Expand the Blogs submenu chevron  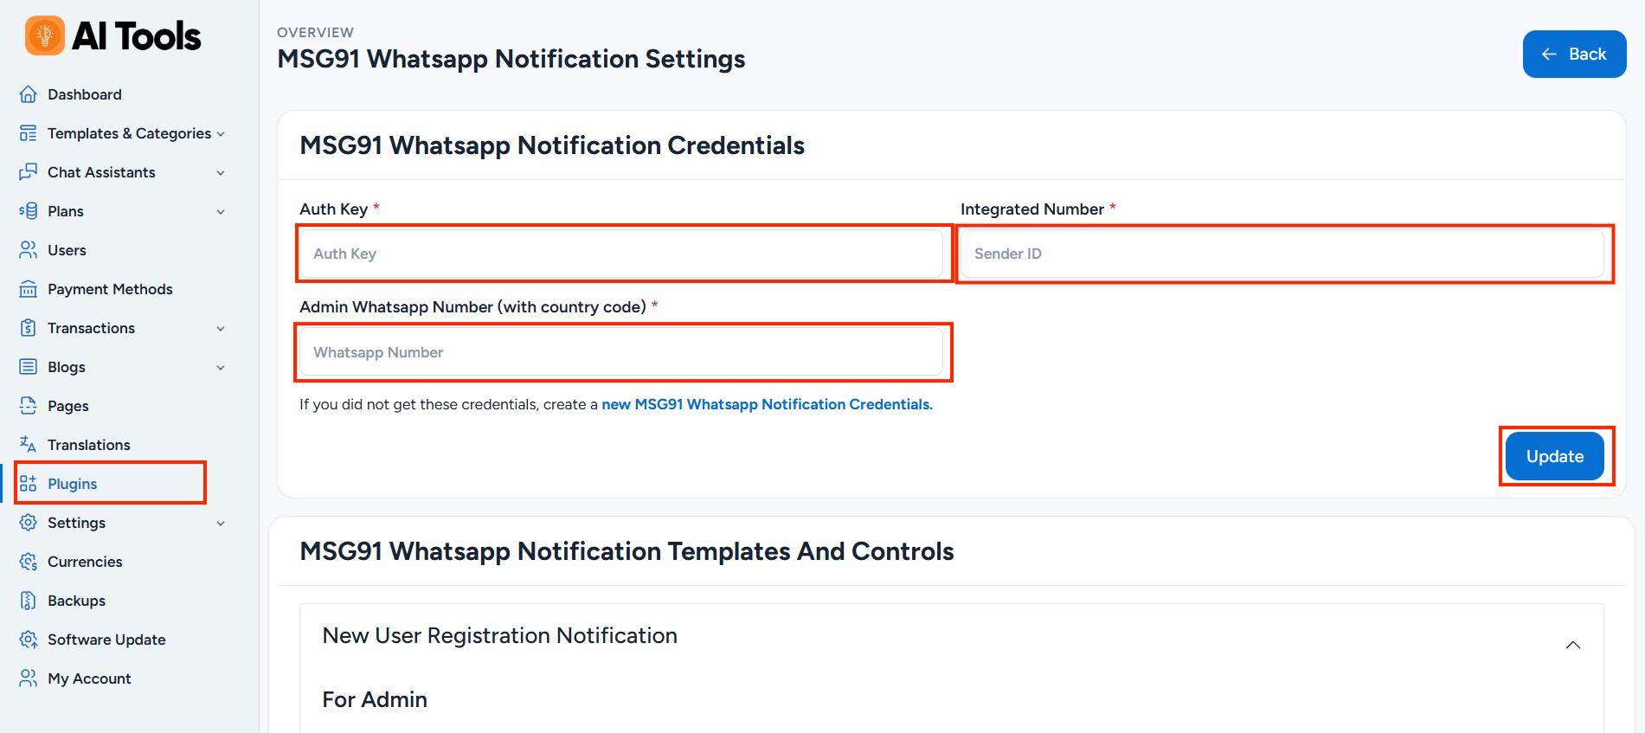221,368
